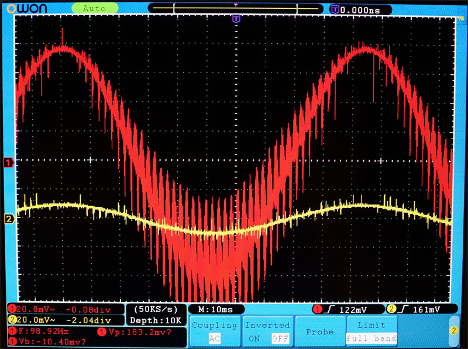Click the waveform memory position bar
The height and width of the screenshot is (349, 468).
tap(236, 9)
